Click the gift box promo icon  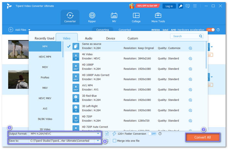[132, 6]
